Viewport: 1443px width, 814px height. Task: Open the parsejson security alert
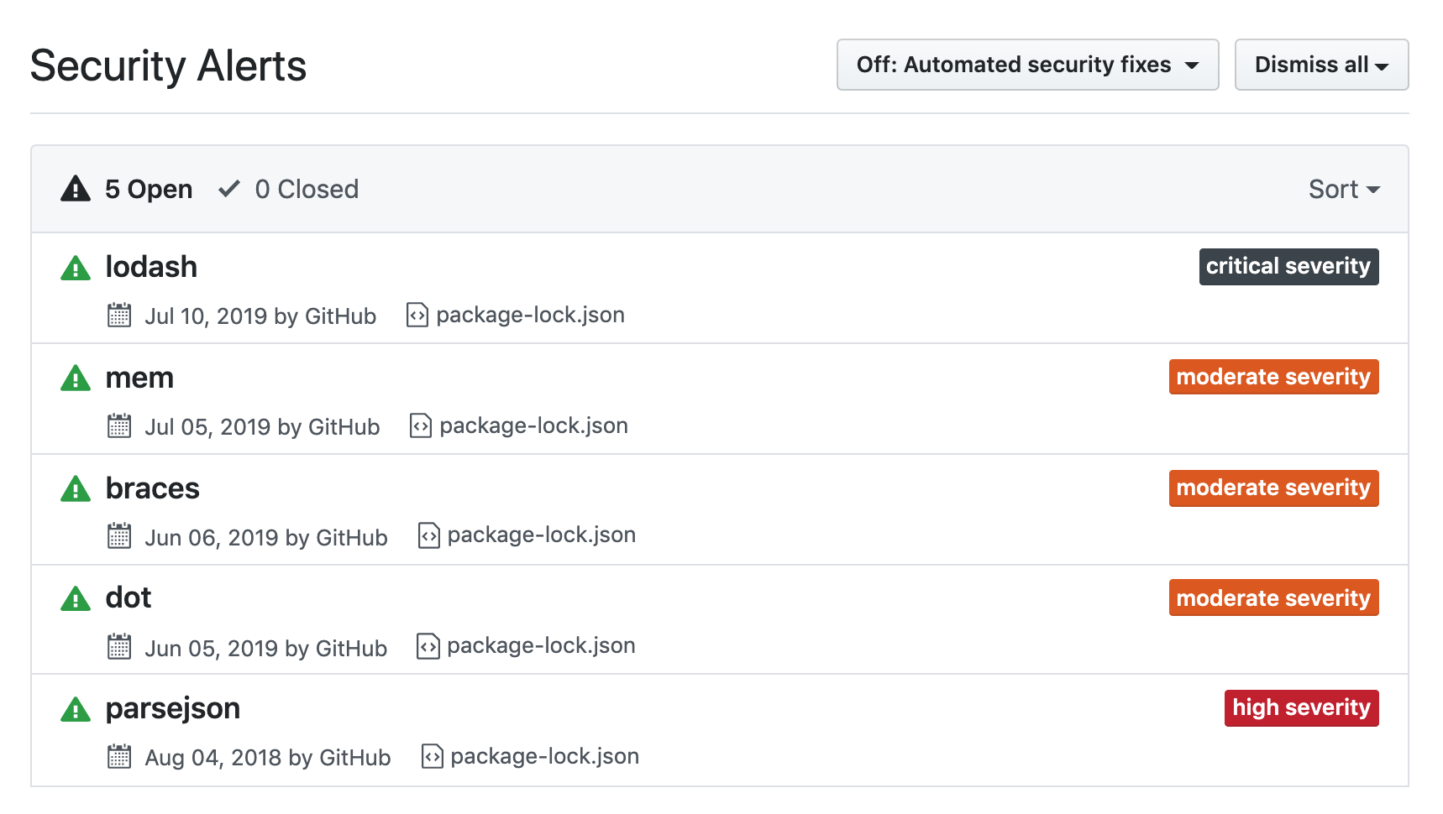tap(173, 709)
